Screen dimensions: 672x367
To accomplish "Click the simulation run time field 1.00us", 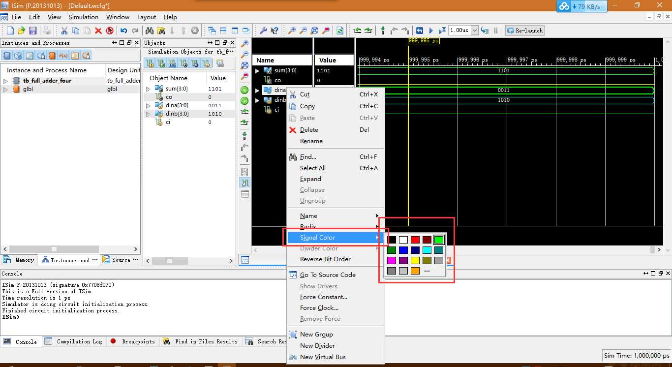I will 459,31.
